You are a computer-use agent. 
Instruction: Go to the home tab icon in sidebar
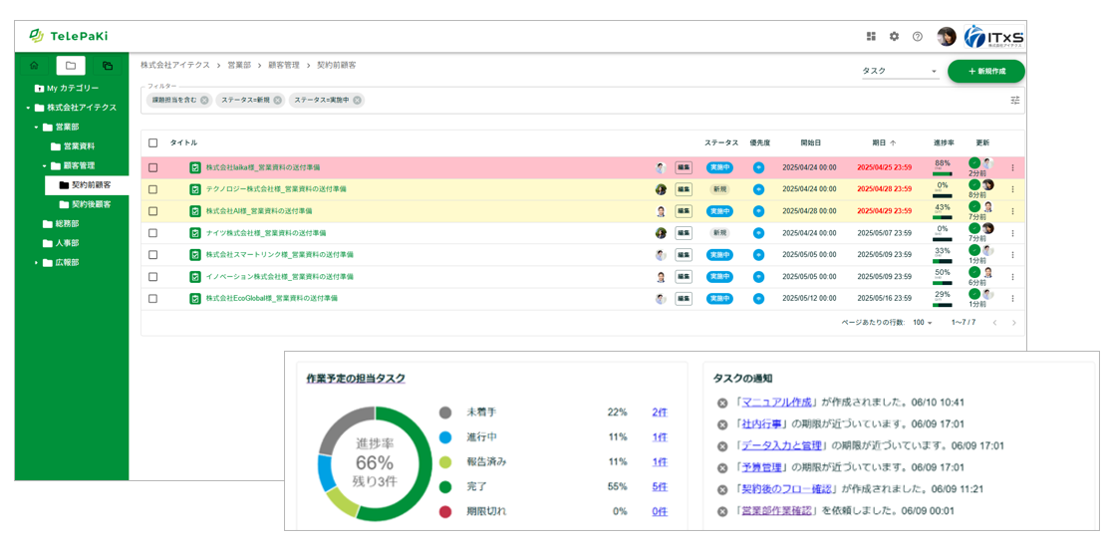34,66
